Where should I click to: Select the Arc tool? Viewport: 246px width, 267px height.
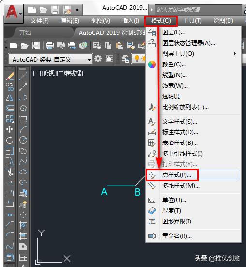[x=23, y=129]
